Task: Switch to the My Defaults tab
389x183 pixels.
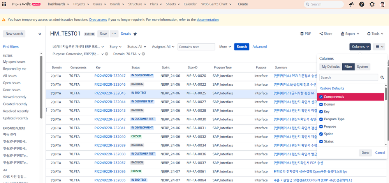Action: coord(331,67)
